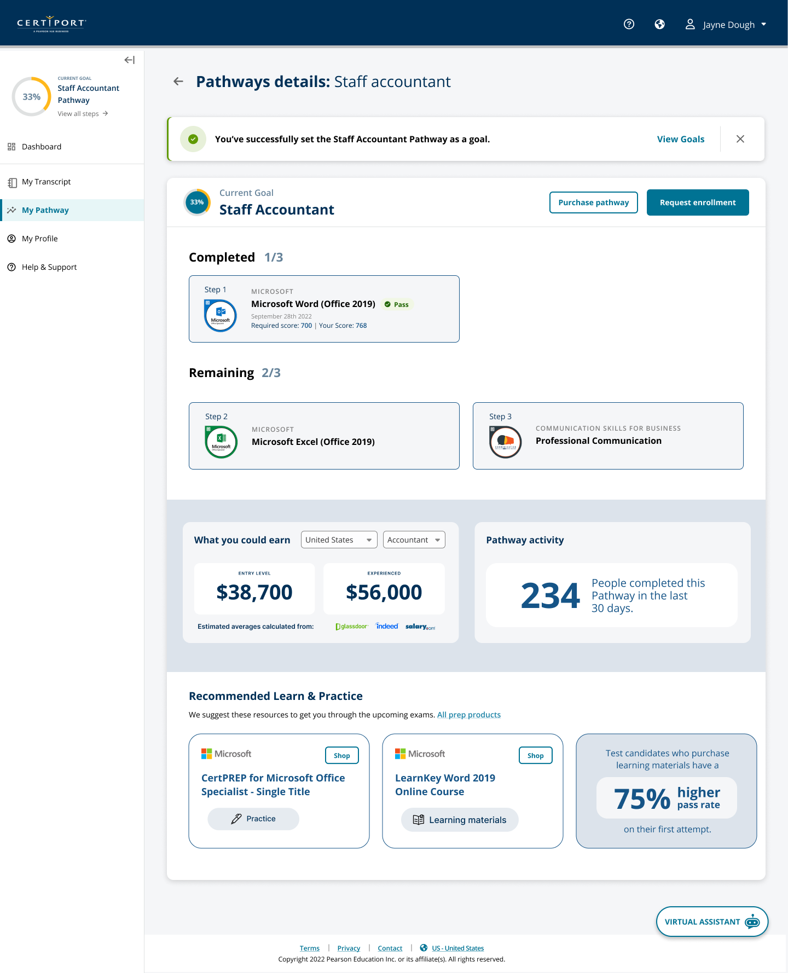The height and width of the screenshot is (973, 788).
Task: Open the help question-mark icon in header
Action: [x=629, y=24]
